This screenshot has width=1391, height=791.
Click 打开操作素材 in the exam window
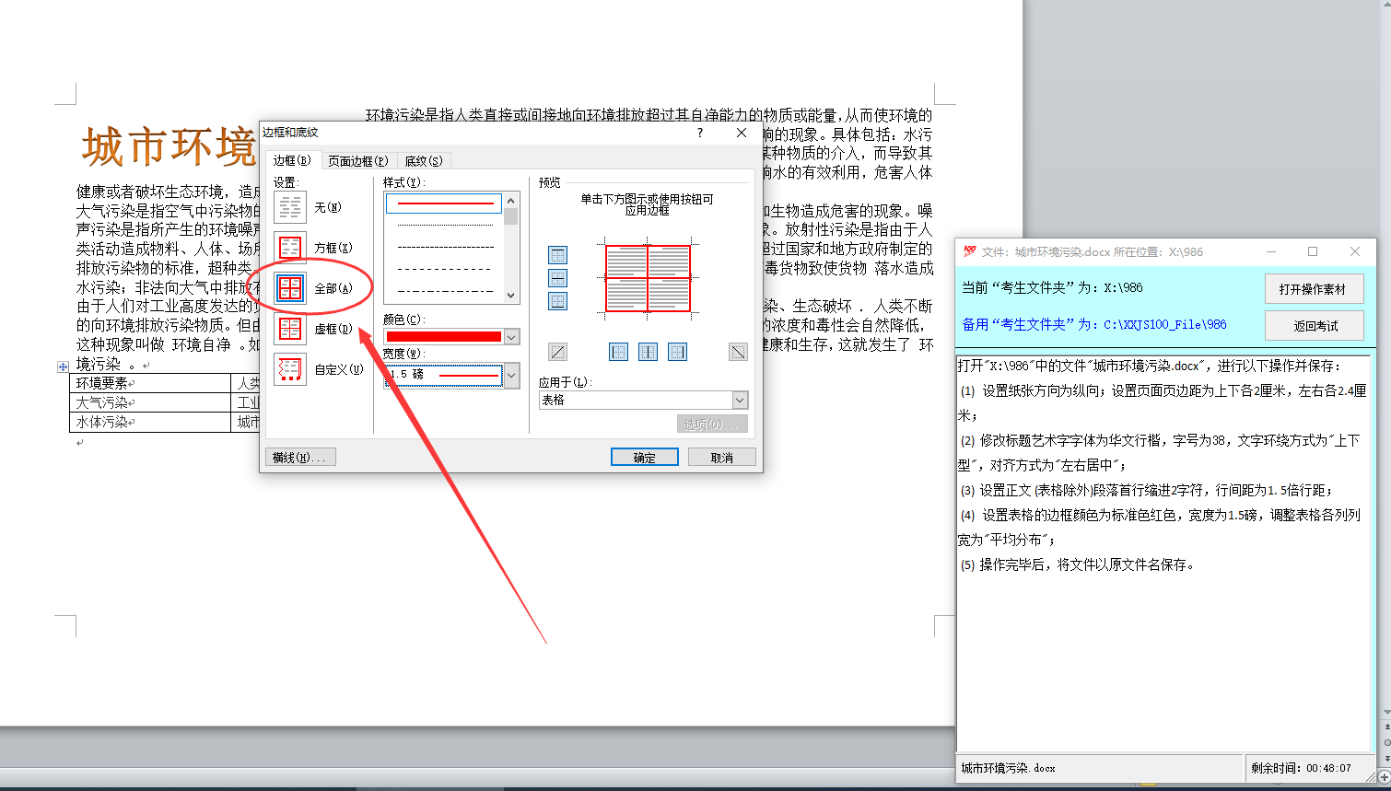[x=1314, y=289]
